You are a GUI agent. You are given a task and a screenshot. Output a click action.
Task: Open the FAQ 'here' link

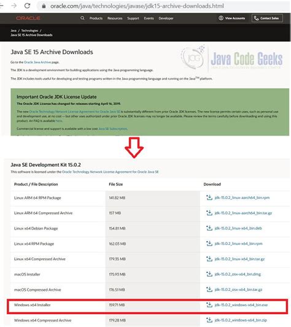tap(59, 121)
